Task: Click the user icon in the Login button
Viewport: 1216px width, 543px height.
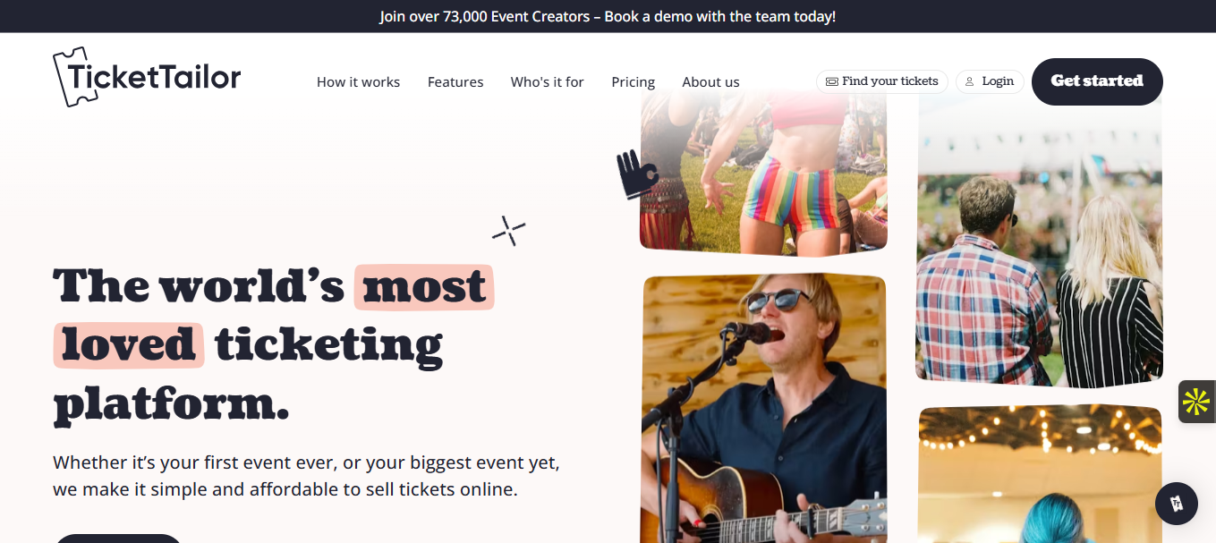Action: click(970, 81)
